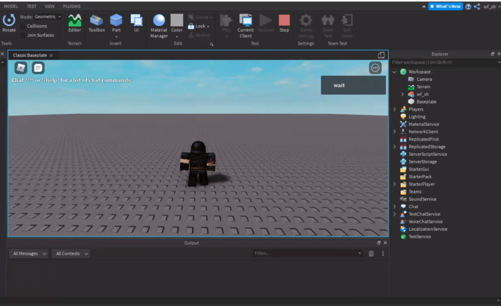Toggle the chat window icon in viewport
This screenshot has width=501, height=306.
point(38,68)
